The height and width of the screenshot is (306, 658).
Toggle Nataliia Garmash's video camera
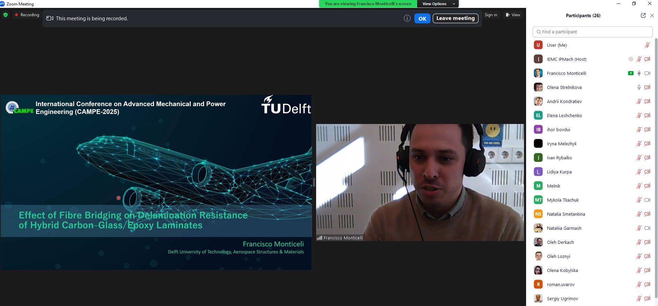647,228
